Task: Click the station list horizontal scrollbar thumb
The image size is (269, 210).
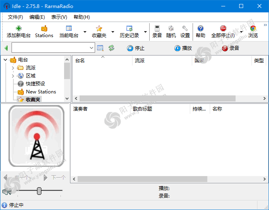Action: tap(157, 98)
